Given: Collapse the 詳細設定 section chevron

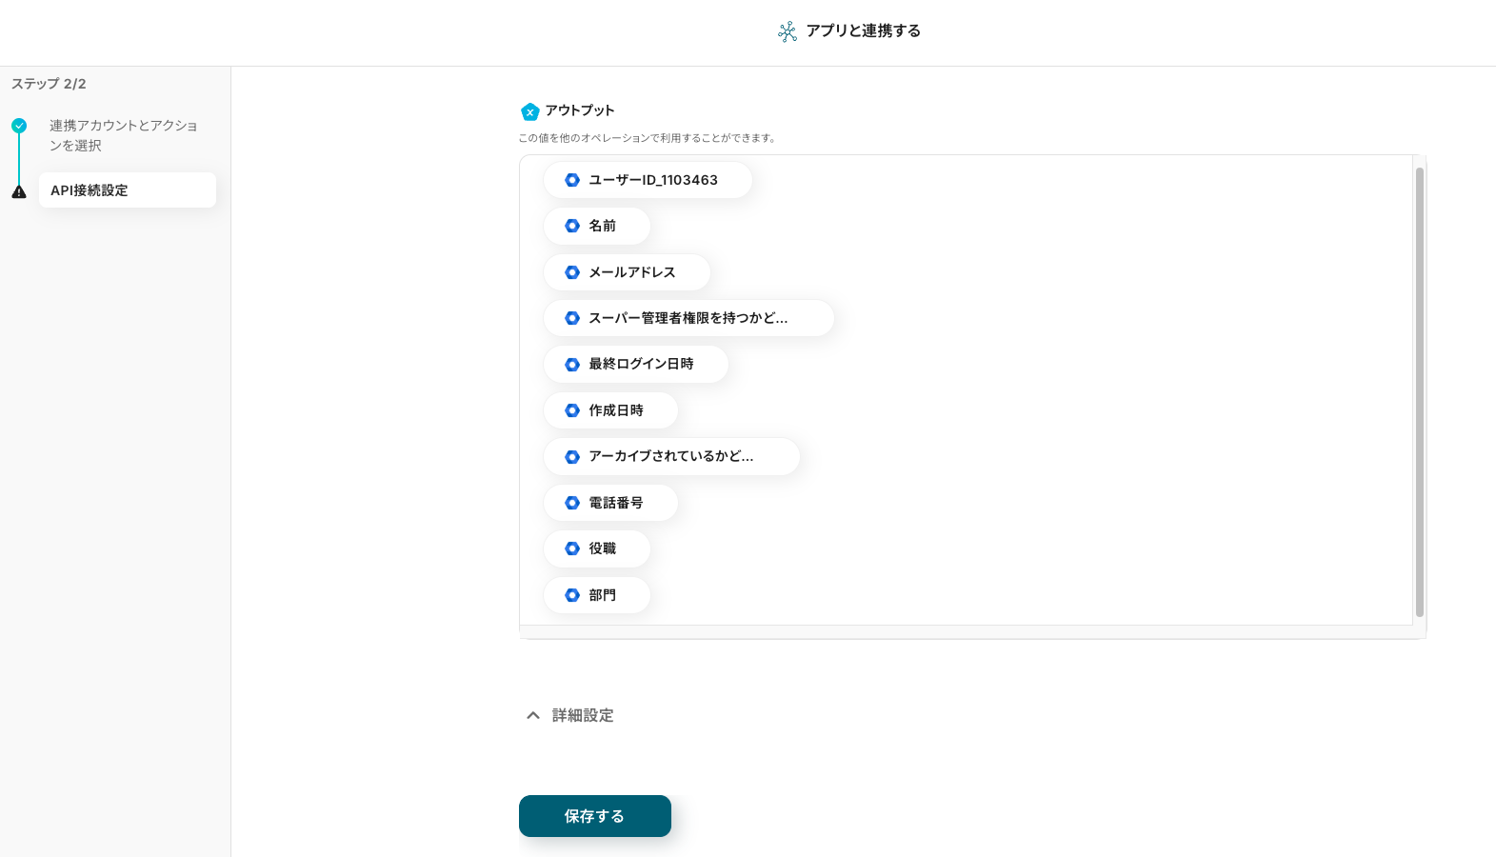Looking at the screenshot, I should point(533,715).
